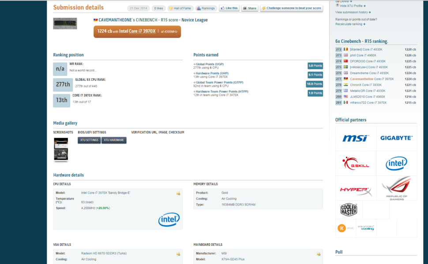Open the G.SKILL partner logo

356,163
